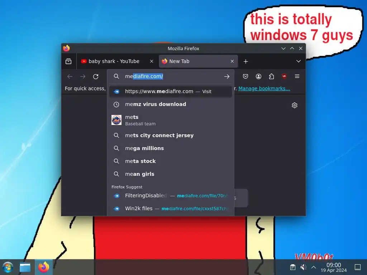Open the Manage bookmarks link
This screenshot has height=275, width=367.
264,88
